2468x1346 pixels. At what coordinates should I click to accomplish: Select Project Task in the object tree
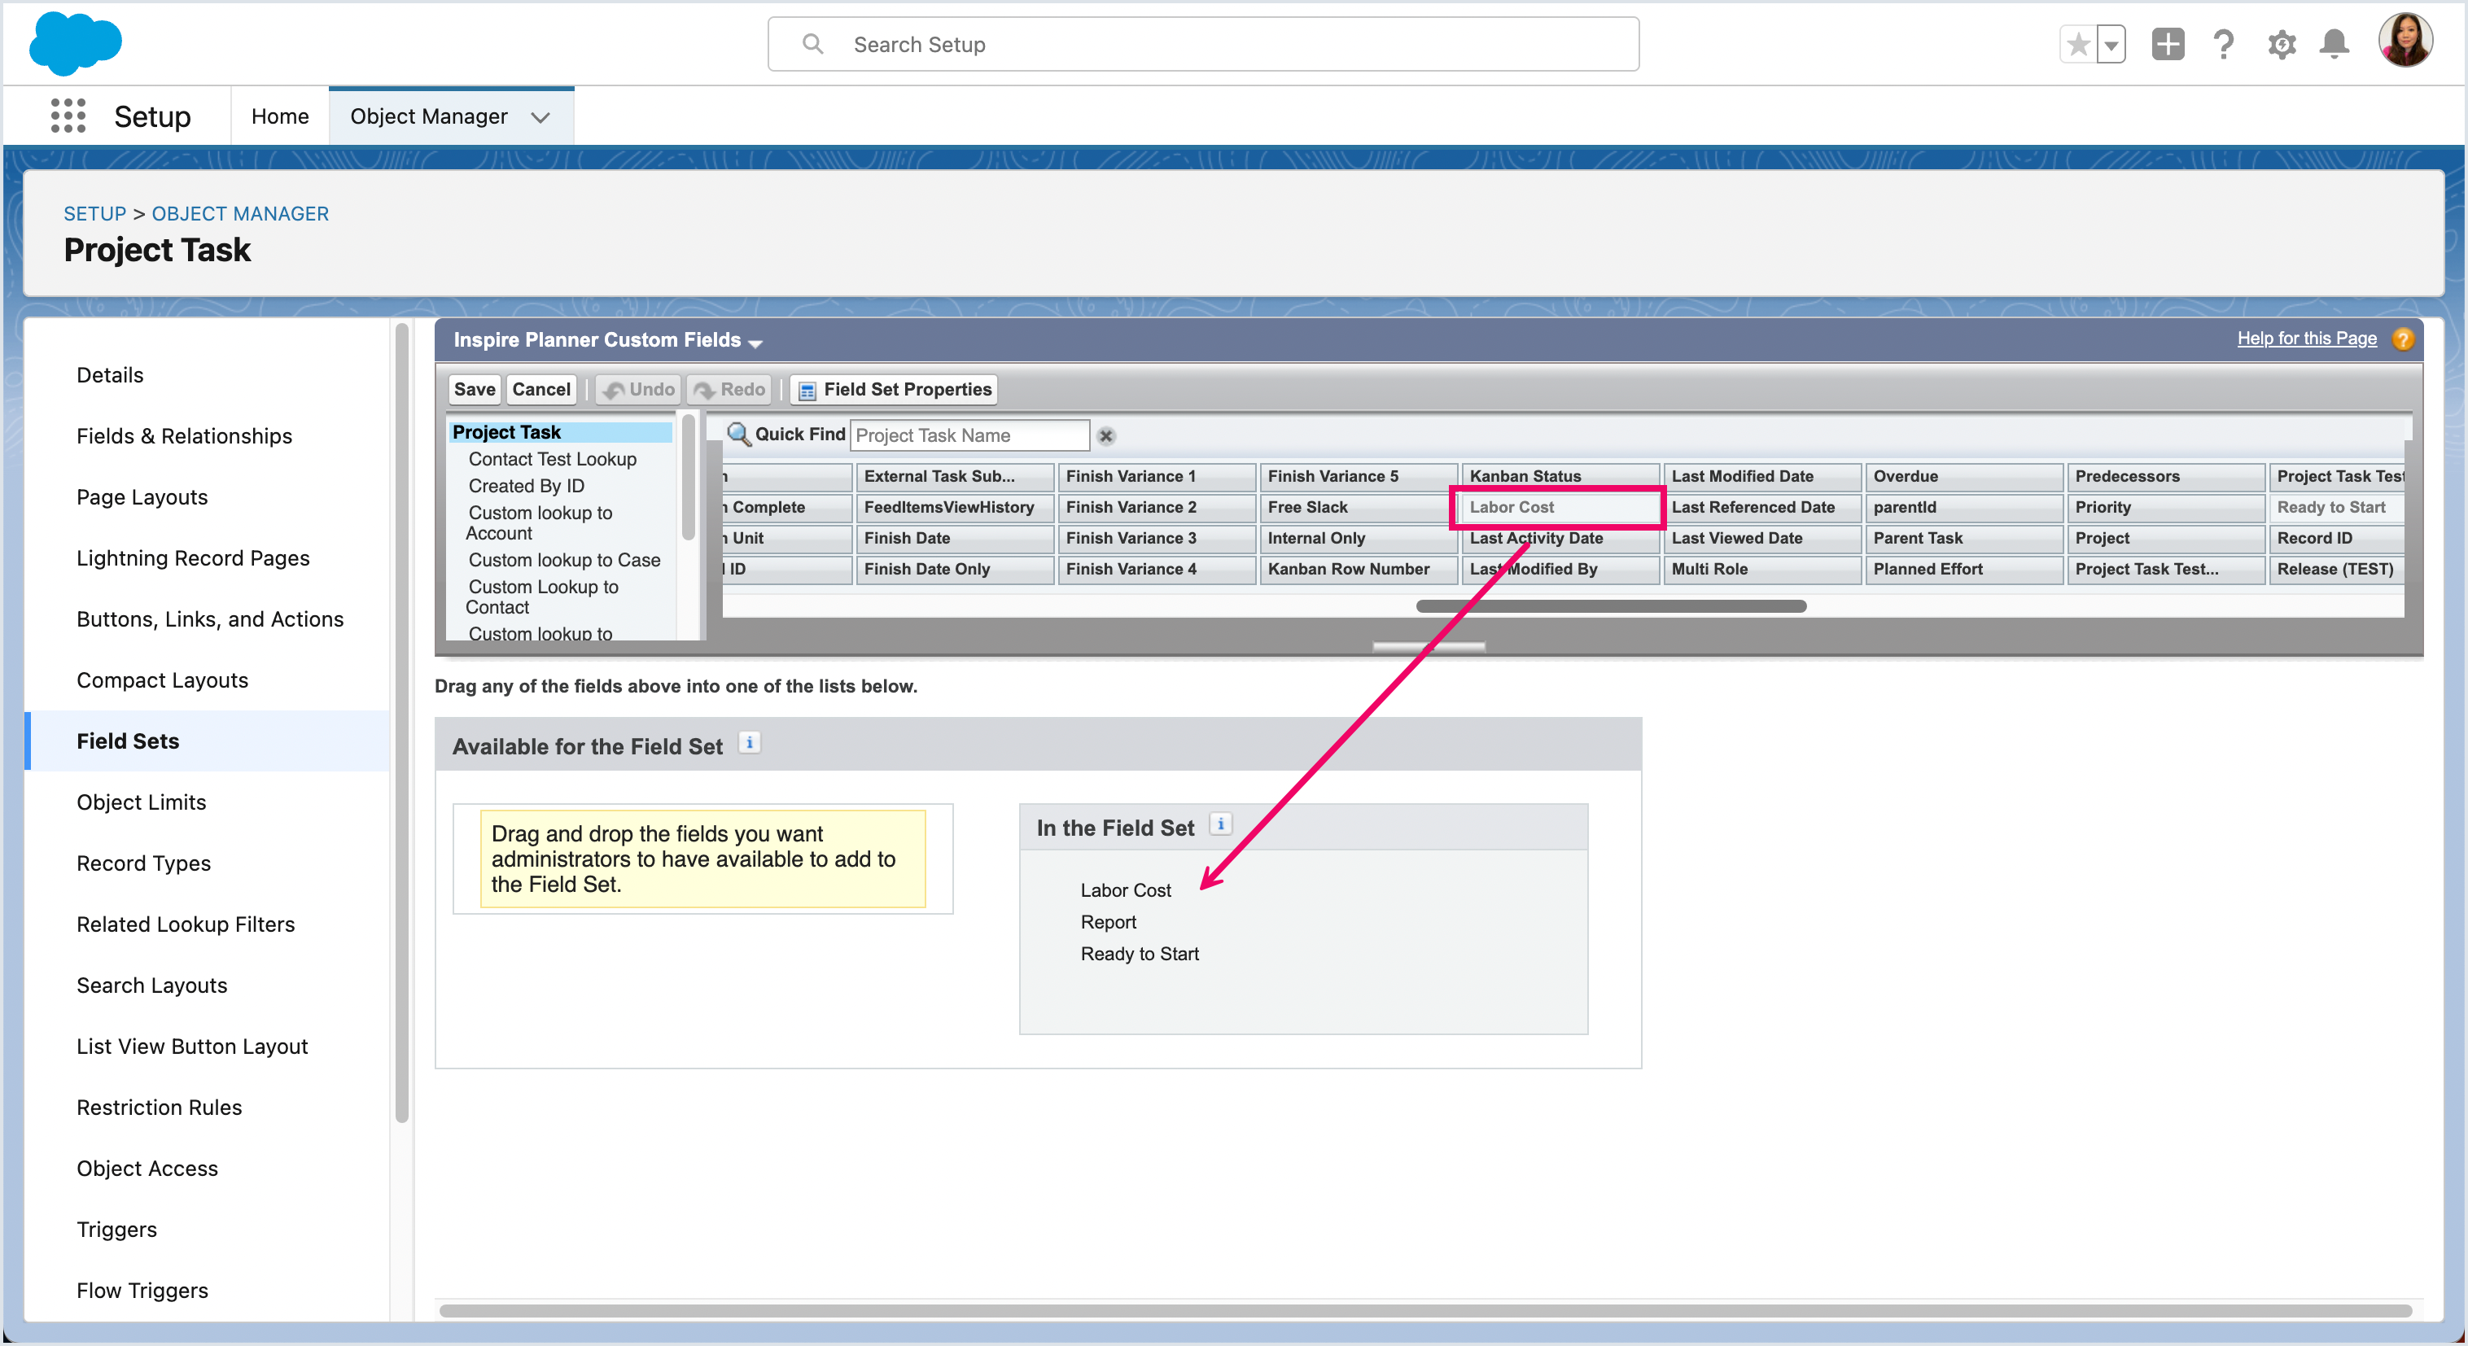coord(559,432)
